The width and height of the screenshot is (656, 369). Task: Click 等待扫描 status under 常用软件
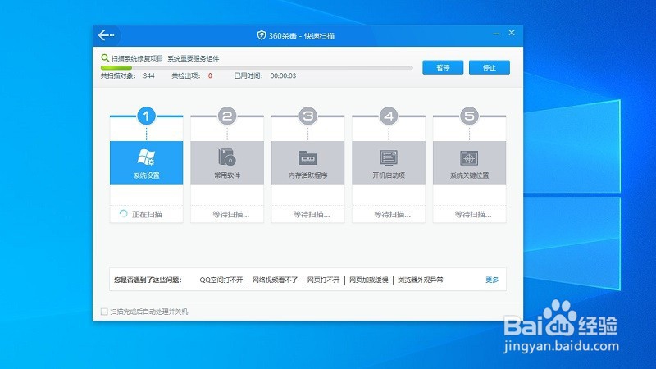click(231, 215)
